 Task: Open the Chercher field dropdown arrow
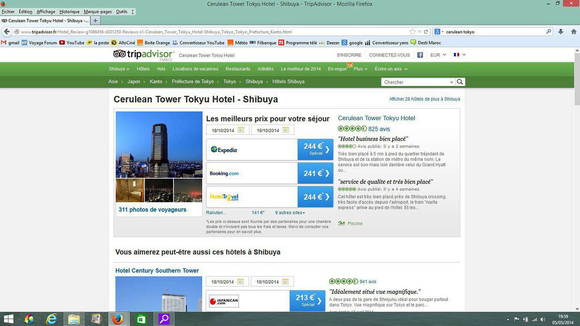[452, 82]
